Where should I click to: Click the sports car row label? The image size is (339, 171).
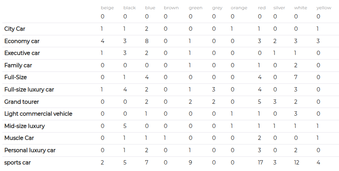pos(18,163)
